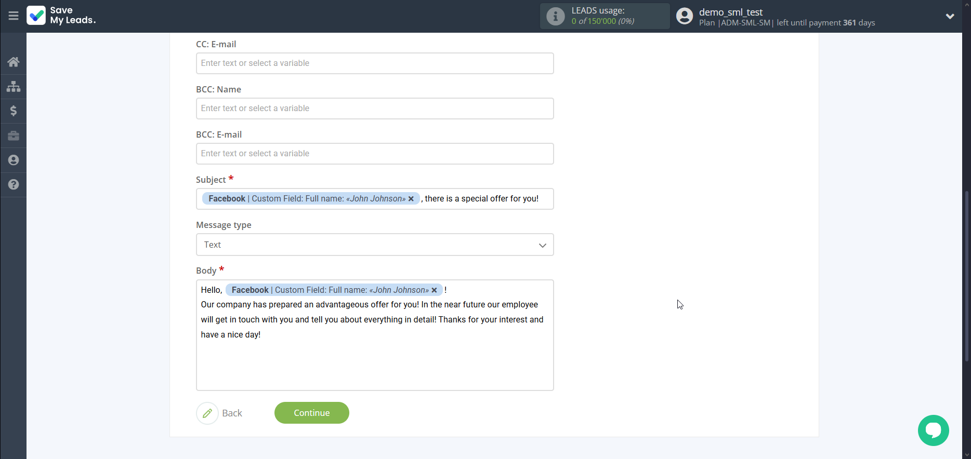Screen dimensions: 971x459
Task: Open the briefcase sidebar icon
Action: [14, 136]
